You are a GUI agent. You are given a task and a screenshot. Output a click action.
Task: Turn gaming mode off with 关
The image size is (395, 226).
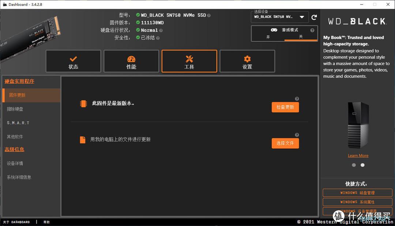pos(301,37)
